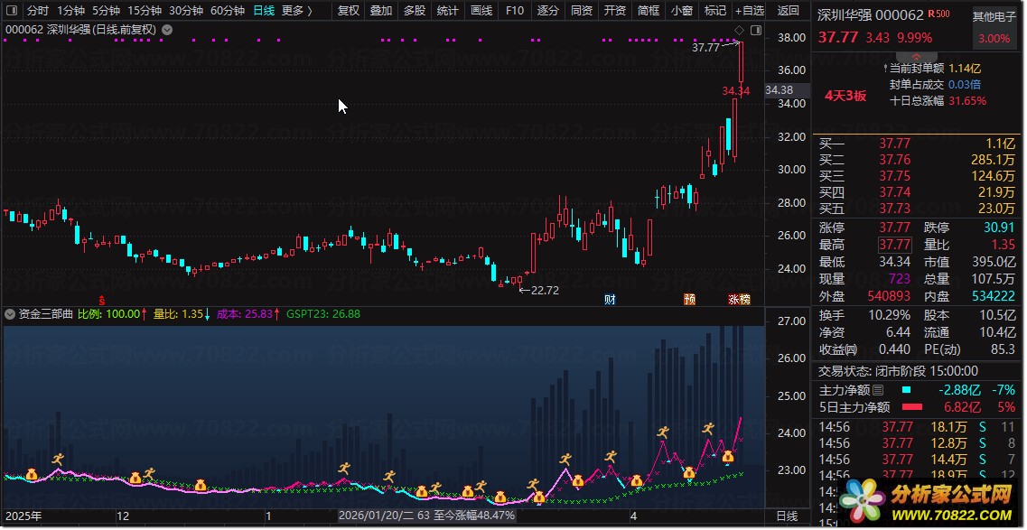Click the 财 financial marker icon on chart
1027x530 pixels.
[610, 299]
